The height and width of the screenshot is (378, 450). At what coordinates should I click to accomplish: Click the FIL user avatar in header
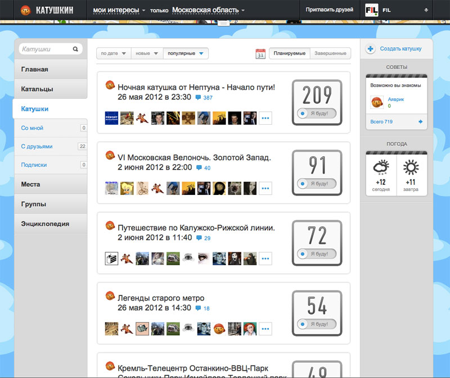[x=372, y=10]
